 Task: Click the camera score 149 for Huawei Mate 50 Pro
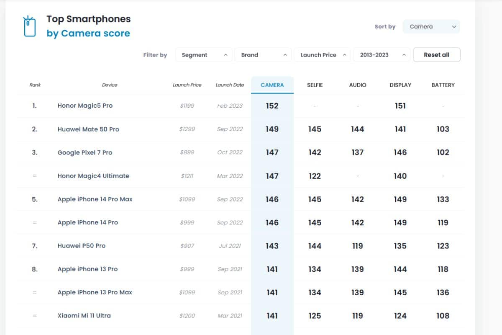(x=272, y=129)
